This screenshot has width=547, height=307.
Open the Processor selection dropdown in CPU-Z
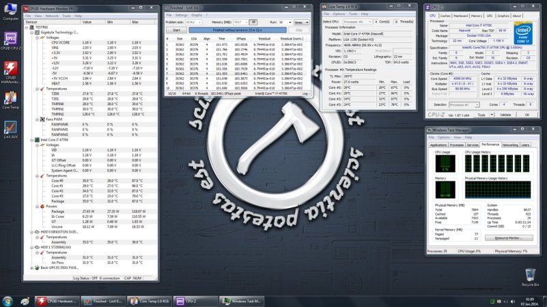(x=477, y=105)
